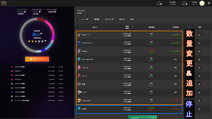Click info icon next to star rating
The height and width of the screenshot is (119, 212).
pos(45,41)
